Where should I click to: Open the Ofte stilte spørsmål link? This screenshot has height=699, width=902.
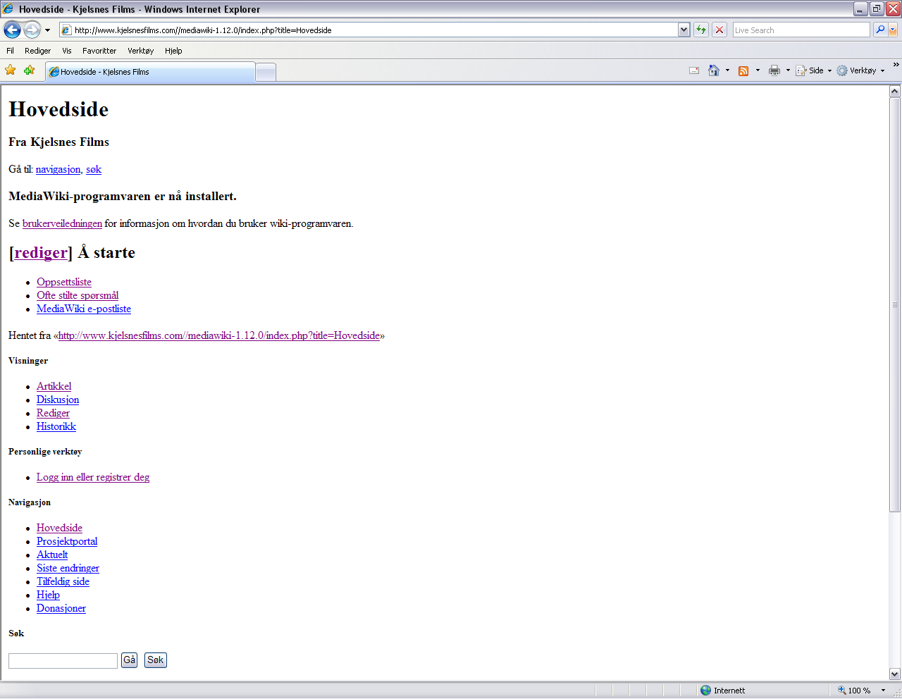point(78,295)
